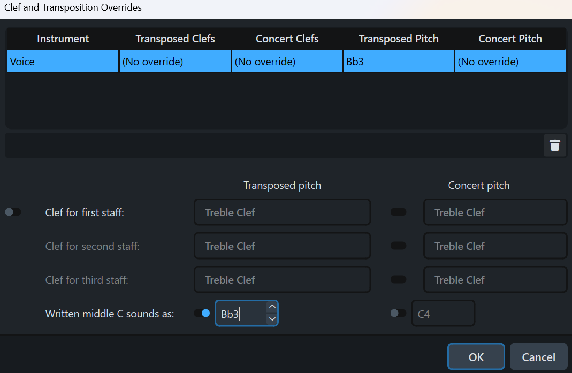Enable concert pitch middle C toggle

coord(398,313)
